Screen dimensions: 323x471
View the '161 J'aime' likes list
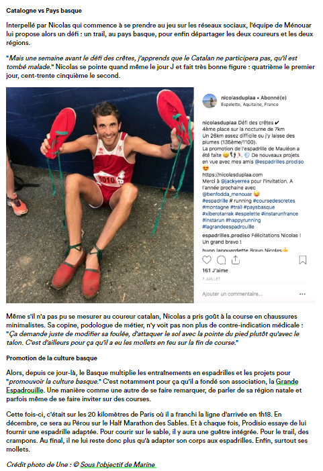click(x=215, y=270)
